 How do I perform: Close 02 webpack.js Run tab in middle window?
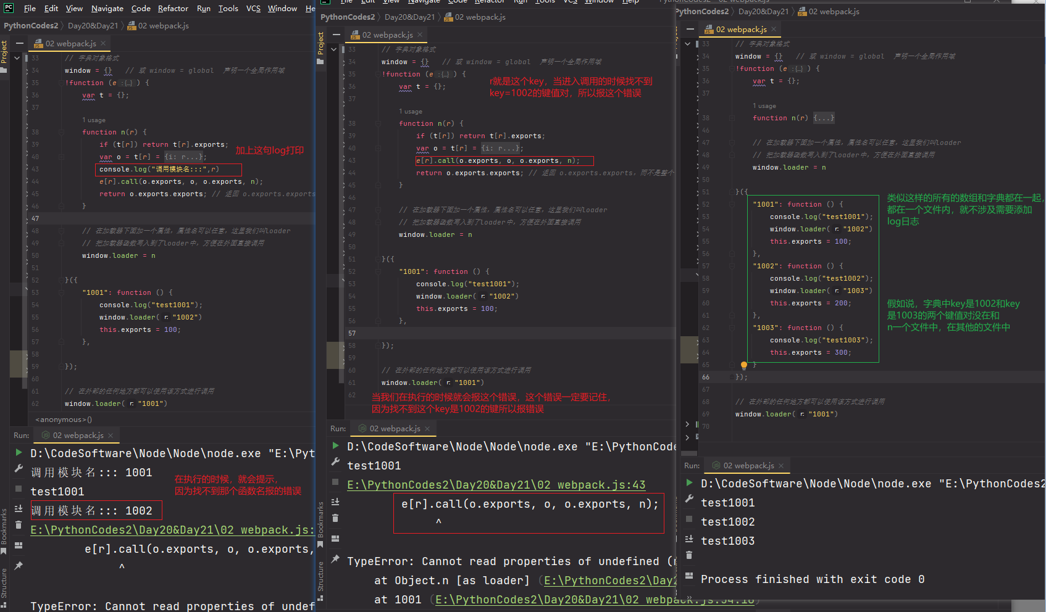pos(427,428)
